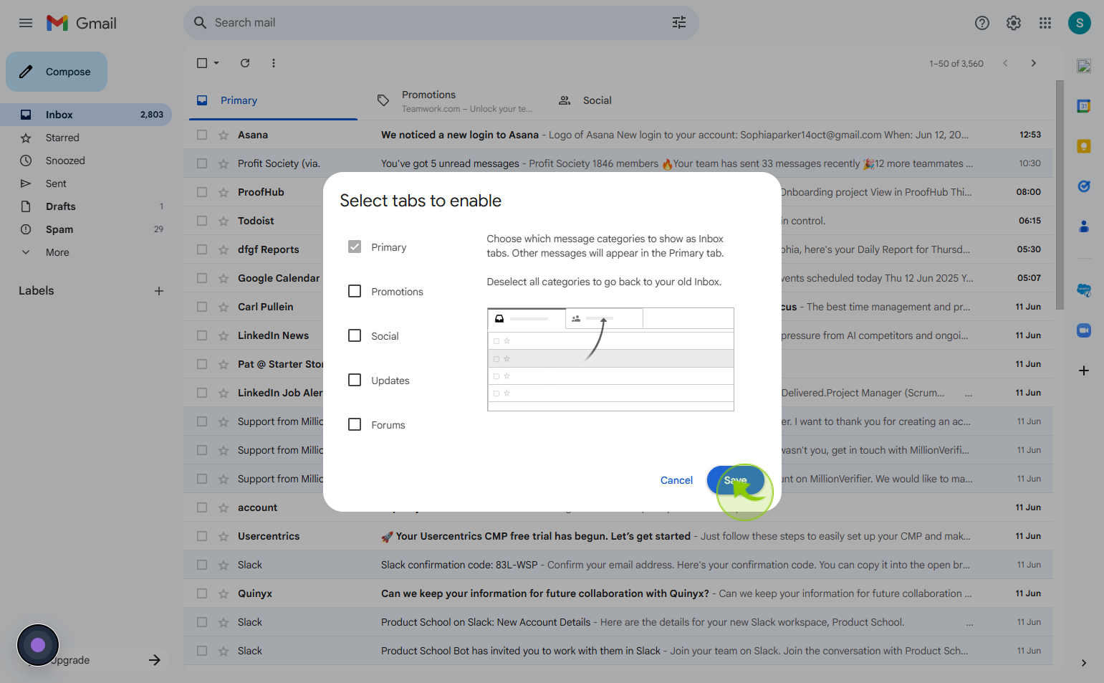Open the More options three-dot menu

(x=274, y=63)
